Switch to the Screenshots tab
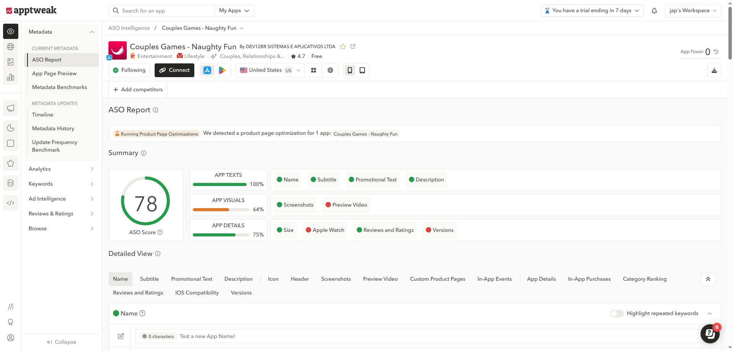 (x=336, y=279)
